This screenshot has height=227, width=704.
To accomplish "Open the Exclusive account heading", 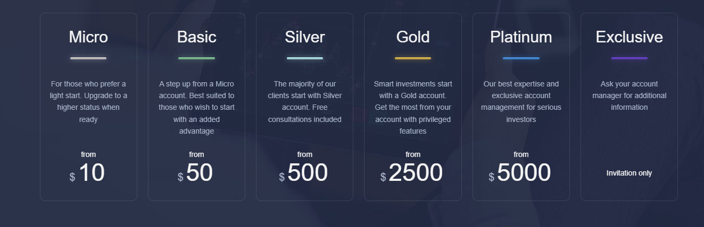I will coord(629,37).
